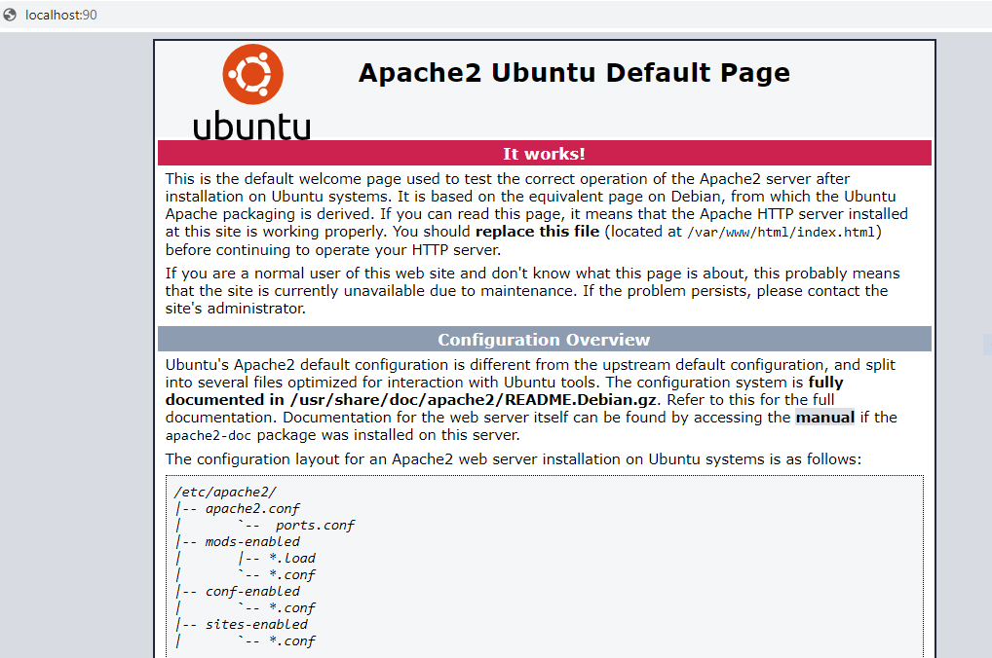
Task: Click the localhost:90 address bar URL
Action: click(61, 15)
